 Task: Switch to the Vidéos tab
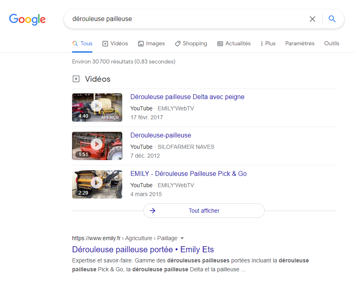coord(115,43)
